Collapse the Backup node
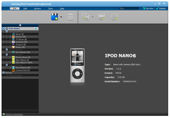This screenshot has height=118, width=170. (x=3, y=73)
